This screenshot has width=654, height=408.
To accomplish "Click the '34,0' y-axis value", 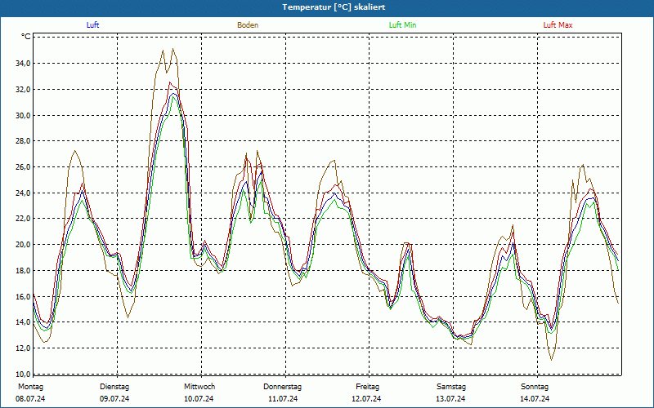I will (24, 64).
